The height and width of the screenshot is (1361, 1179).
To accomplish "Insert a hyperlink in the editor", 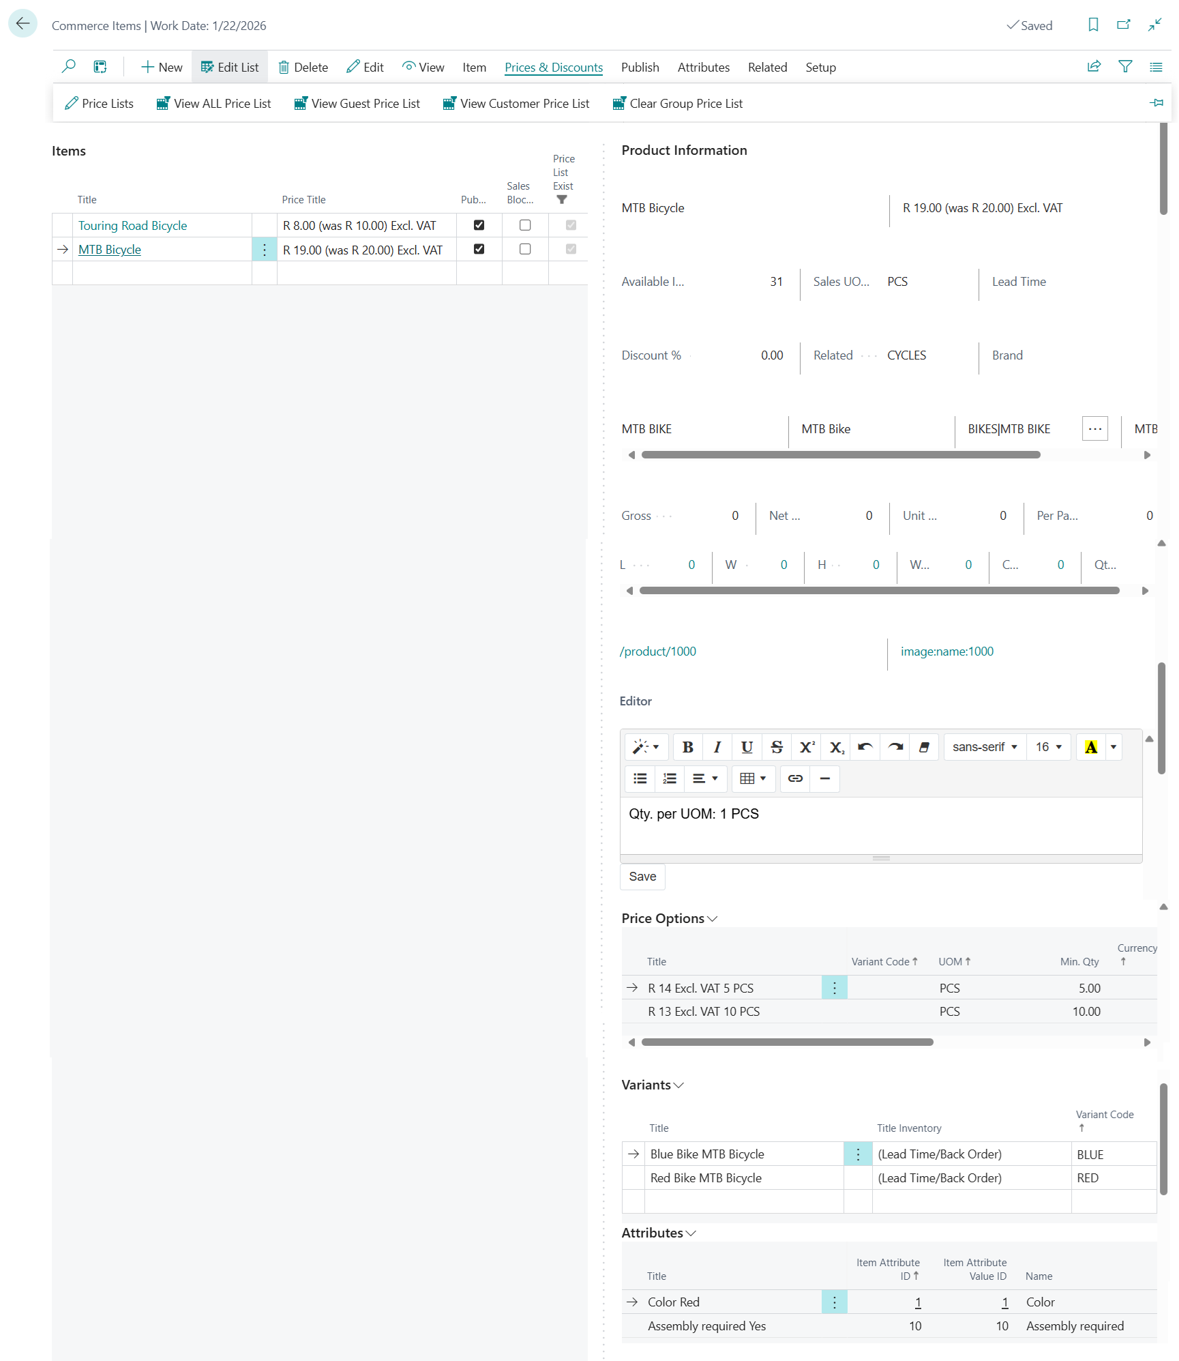I will point(794,778).
